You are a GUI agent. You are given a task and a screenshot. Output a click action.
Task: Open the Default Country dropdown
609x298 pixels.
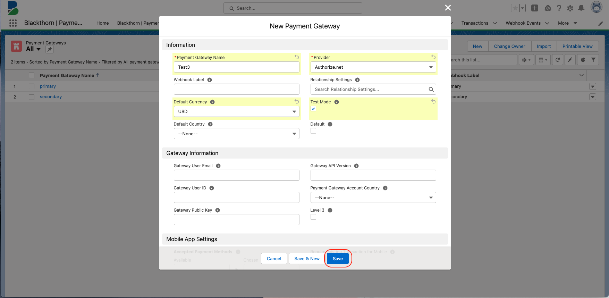click(236, 134)
